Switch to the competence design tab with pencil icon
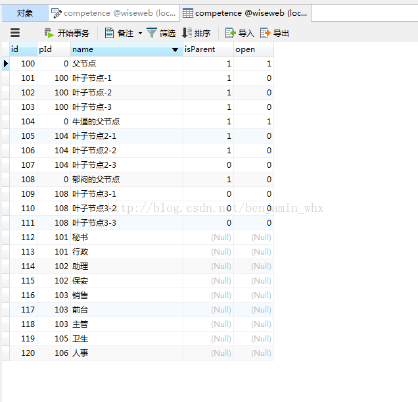Screen dimensions: 418x402 coord(114,13)
